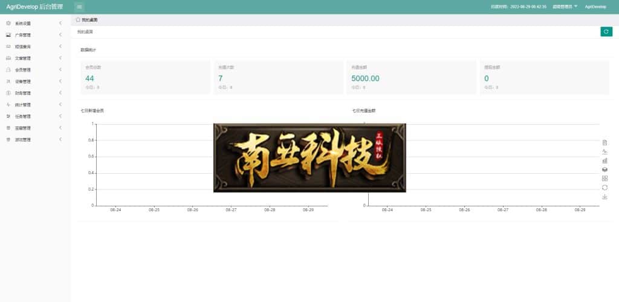Click the 数据统计 section heading

(88, 50)
